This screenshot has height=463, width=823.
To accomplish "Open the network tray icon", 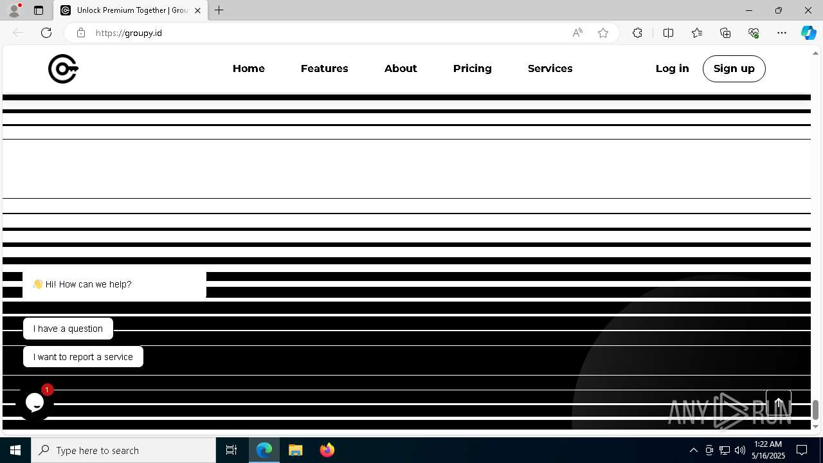I will [725, 450].
